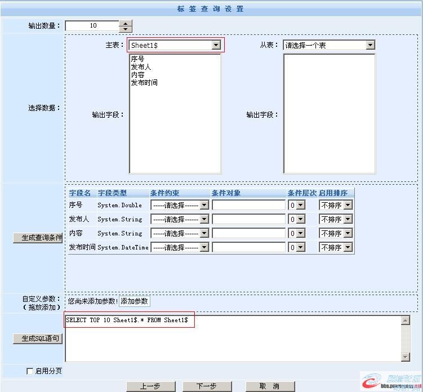The width and height of the screenshot is (423, 392).
Task: Proceed with 下一步 button
Action: pos(207,386)
